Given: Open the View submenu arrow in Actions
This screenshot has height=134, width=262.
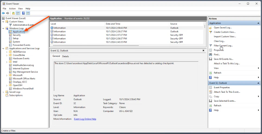Looking at the screenshot, I should [258, 68].
